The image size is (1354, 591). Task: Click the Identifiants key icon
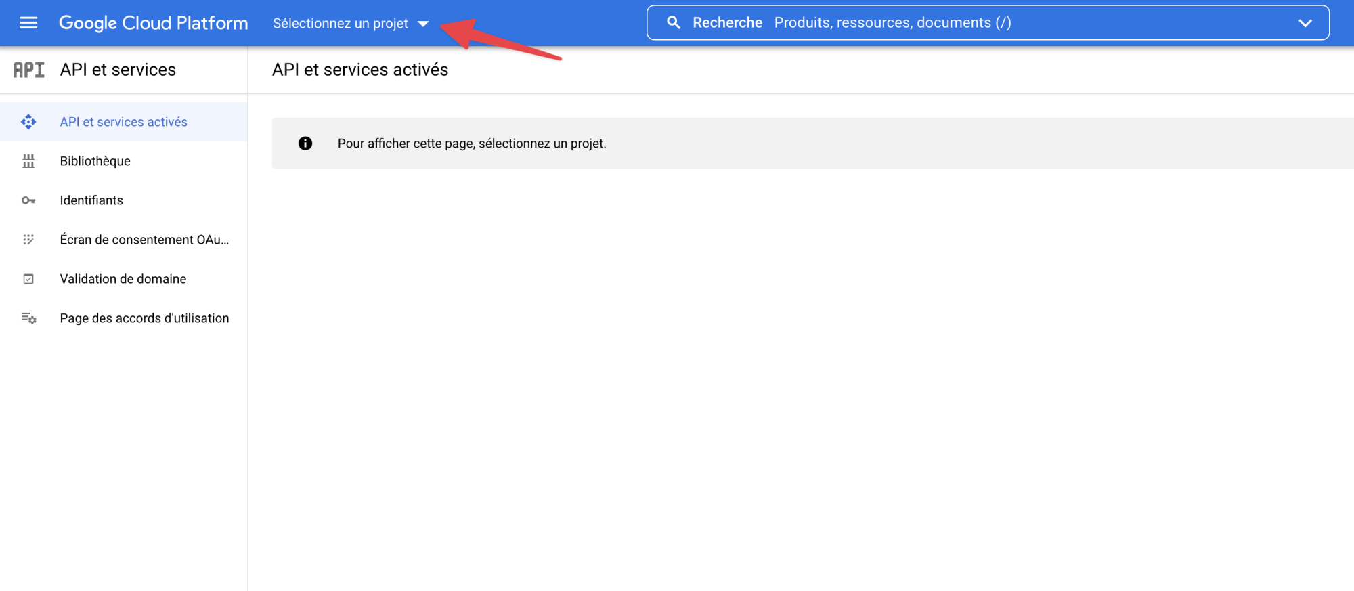tap(28, 200)
